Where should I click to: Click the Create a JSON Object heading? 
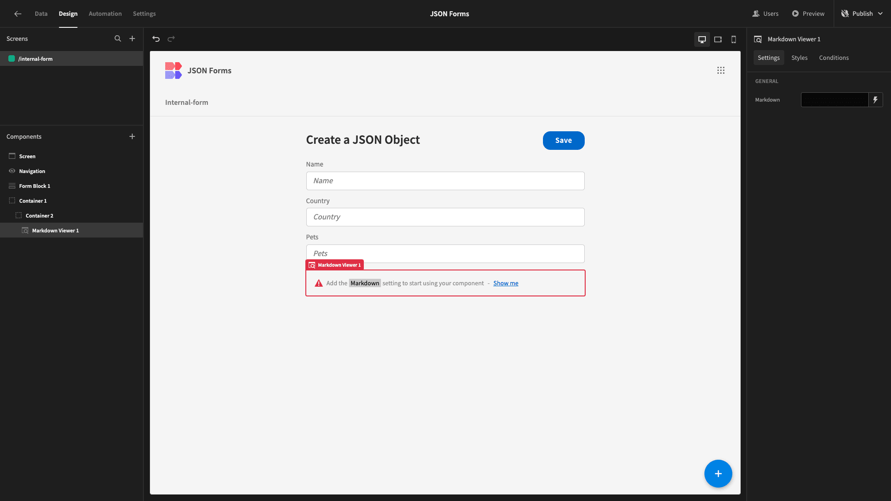(x=363, y=140)
